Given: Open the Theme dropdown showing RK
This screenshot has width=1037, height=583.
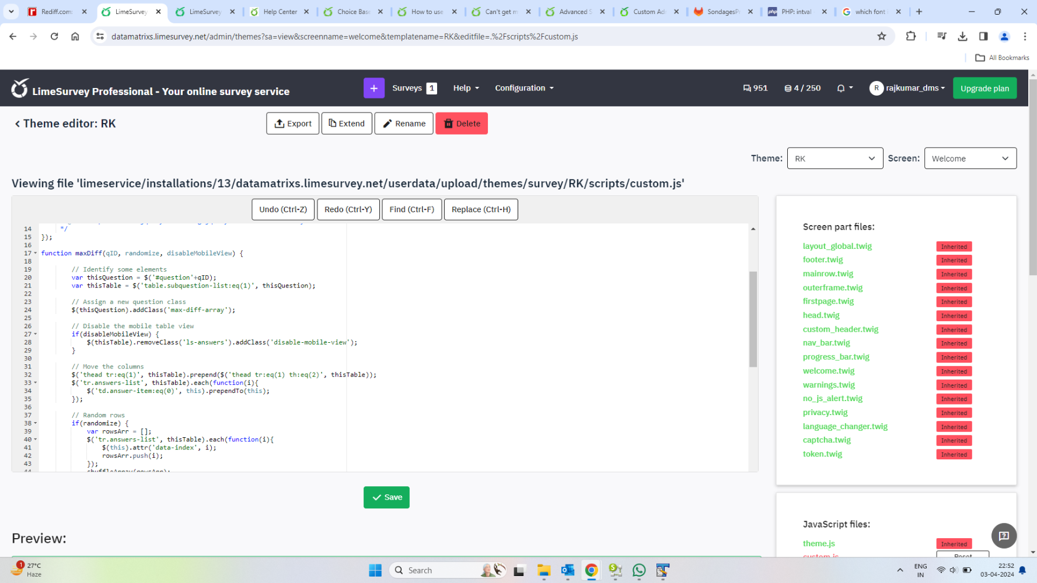Looking at the screenshot, I should (x=835, y=159).
